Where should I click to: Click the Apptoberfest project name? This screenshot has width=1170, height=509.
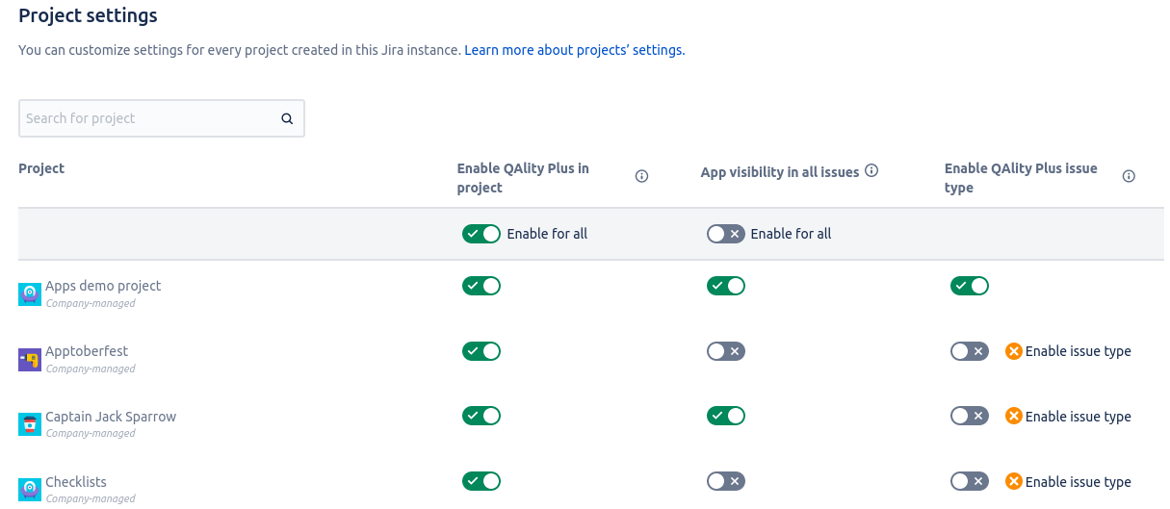(87, 351)
